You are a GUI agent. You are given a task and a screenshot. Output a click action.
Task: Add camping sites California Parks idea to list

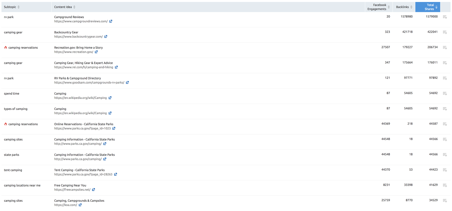pyautogui.click(x=445, y=139)
